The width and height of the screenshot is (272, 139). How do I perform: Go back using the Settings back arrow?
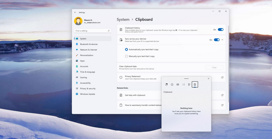[75, 12]
